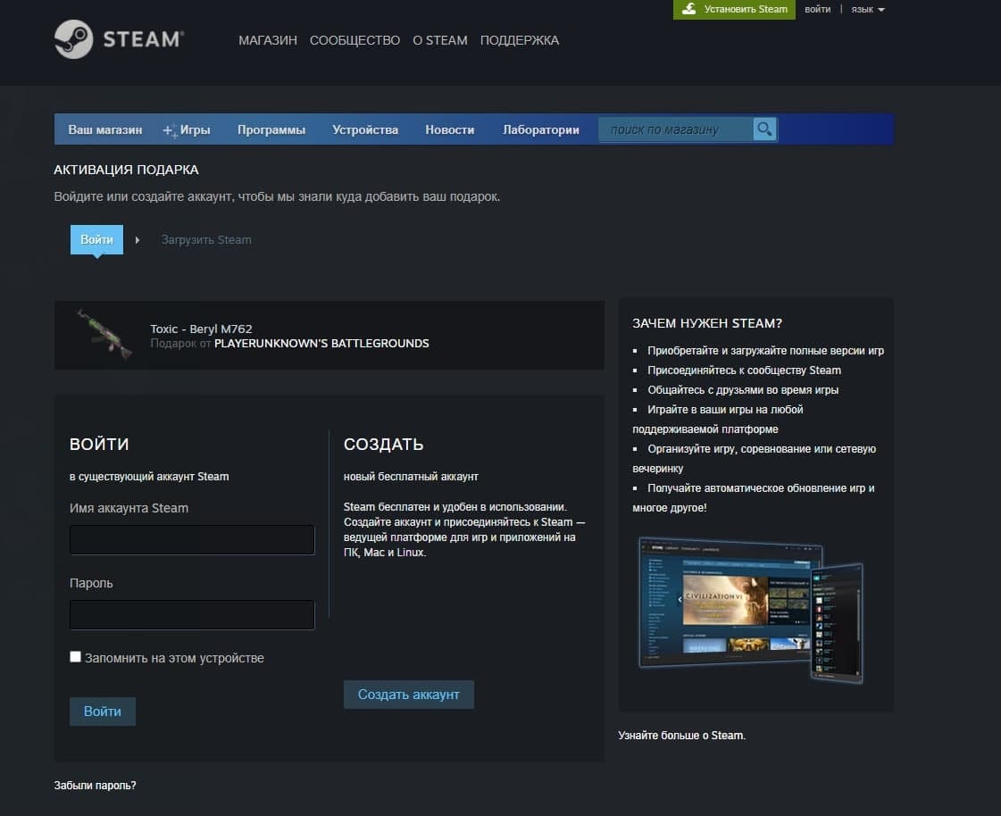This screenshot has height=816, width=1001.
Task: Open the язык language dropdown
Action: tap(868, 10)
